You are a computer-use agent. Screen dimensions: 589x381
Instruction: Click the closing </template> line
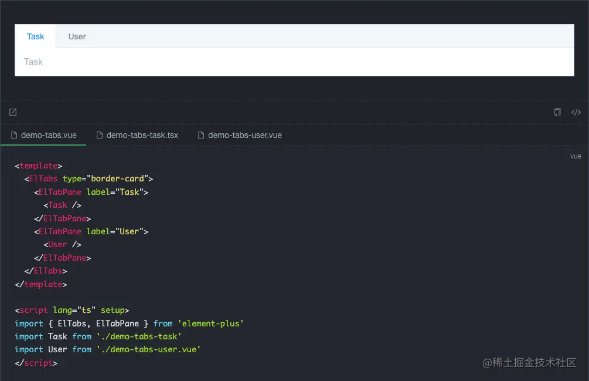click(41, 284)
